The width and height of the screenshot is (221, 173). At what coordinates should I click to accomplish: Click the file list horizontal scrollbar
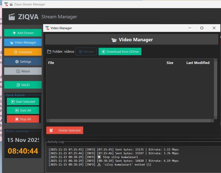pyautogui.click(x=130, y=121)
